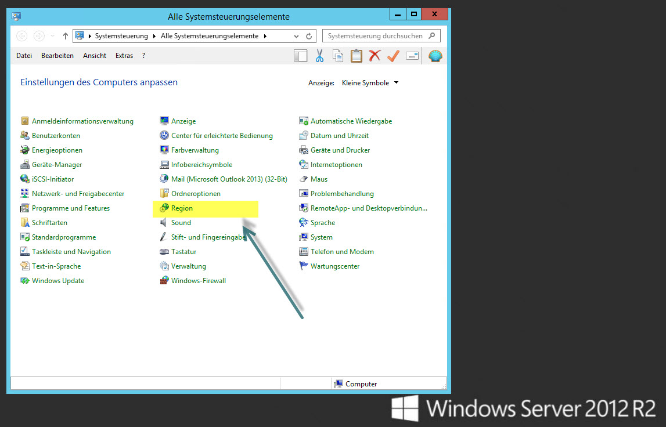This screenshot has width=666, height=427.
Task: Open Schriftarten link
Action: [49, 222]
